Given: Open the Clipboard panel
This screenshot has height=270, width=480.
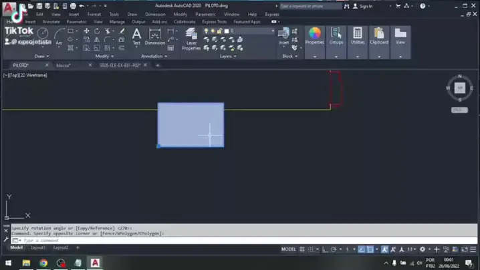Looking at the screenshot, I should click(379, 36).
